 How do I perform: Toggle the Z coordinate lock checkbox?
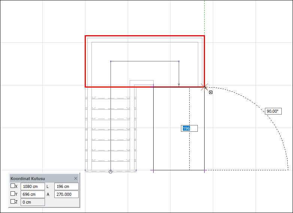13,201
